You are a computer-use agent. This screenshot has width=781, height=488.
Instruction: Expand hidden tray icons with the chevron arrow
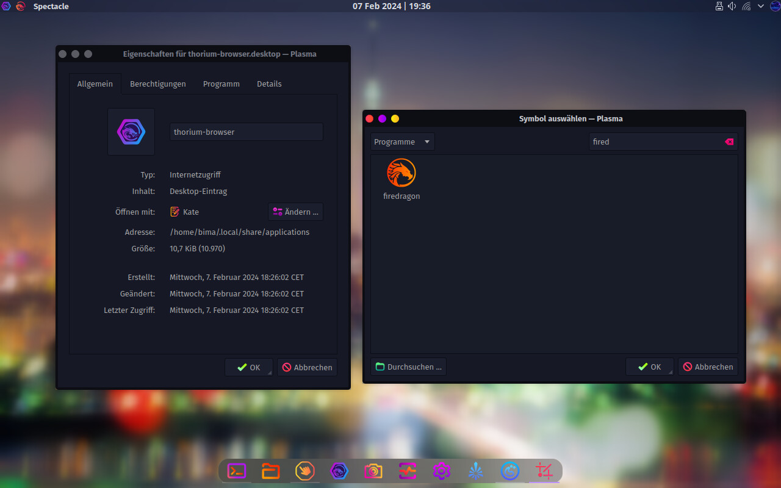(x=761, y=6)
